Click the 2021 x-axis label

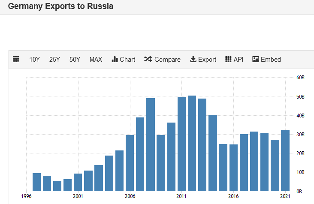[x=285, y=196]
